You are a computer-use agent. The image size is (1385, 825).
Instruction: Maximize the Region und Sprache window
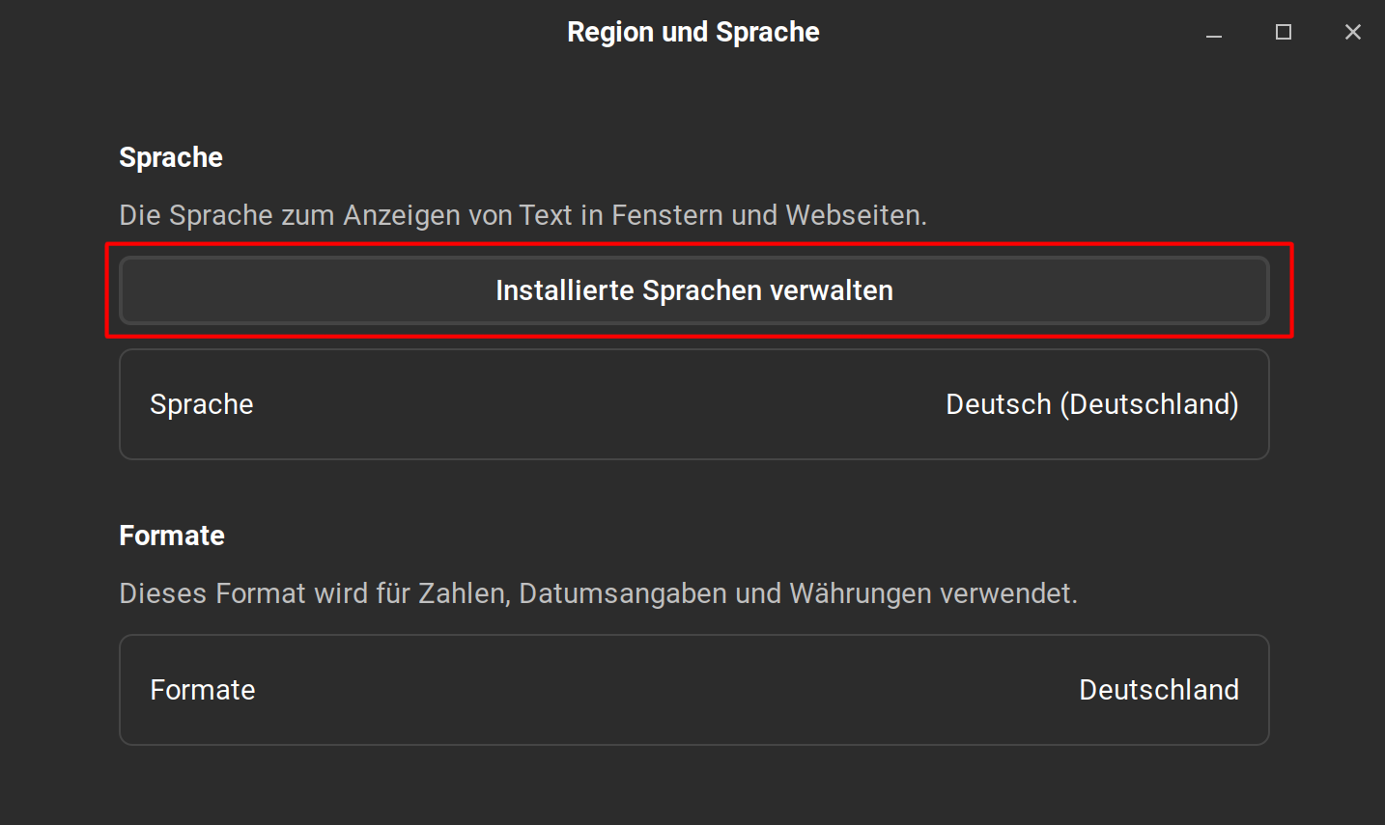1284,33
